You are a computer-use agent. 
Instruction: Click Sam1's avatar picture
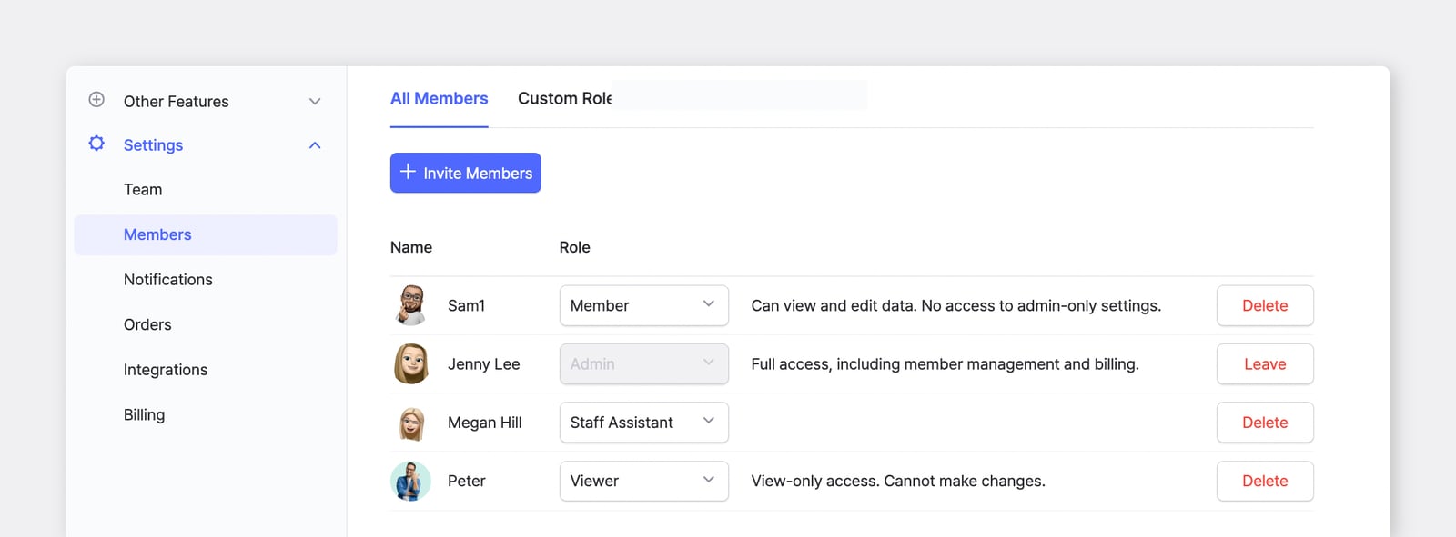411,305
